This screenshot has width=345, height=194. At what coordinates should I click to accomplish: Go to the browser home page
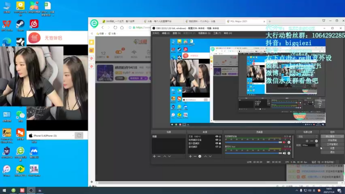point(122,28)
